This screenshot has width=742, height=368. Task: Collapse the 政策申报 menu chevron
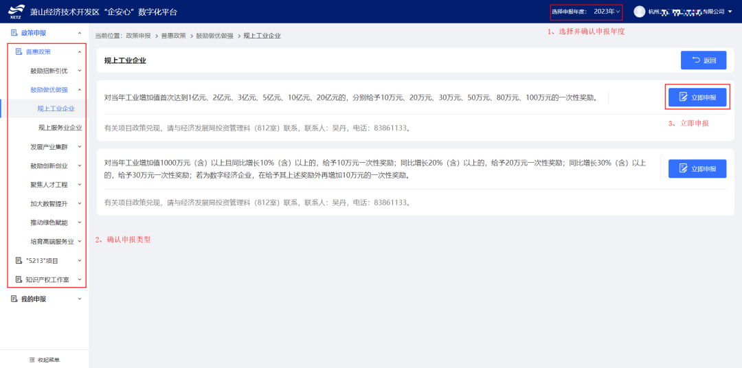80,33
